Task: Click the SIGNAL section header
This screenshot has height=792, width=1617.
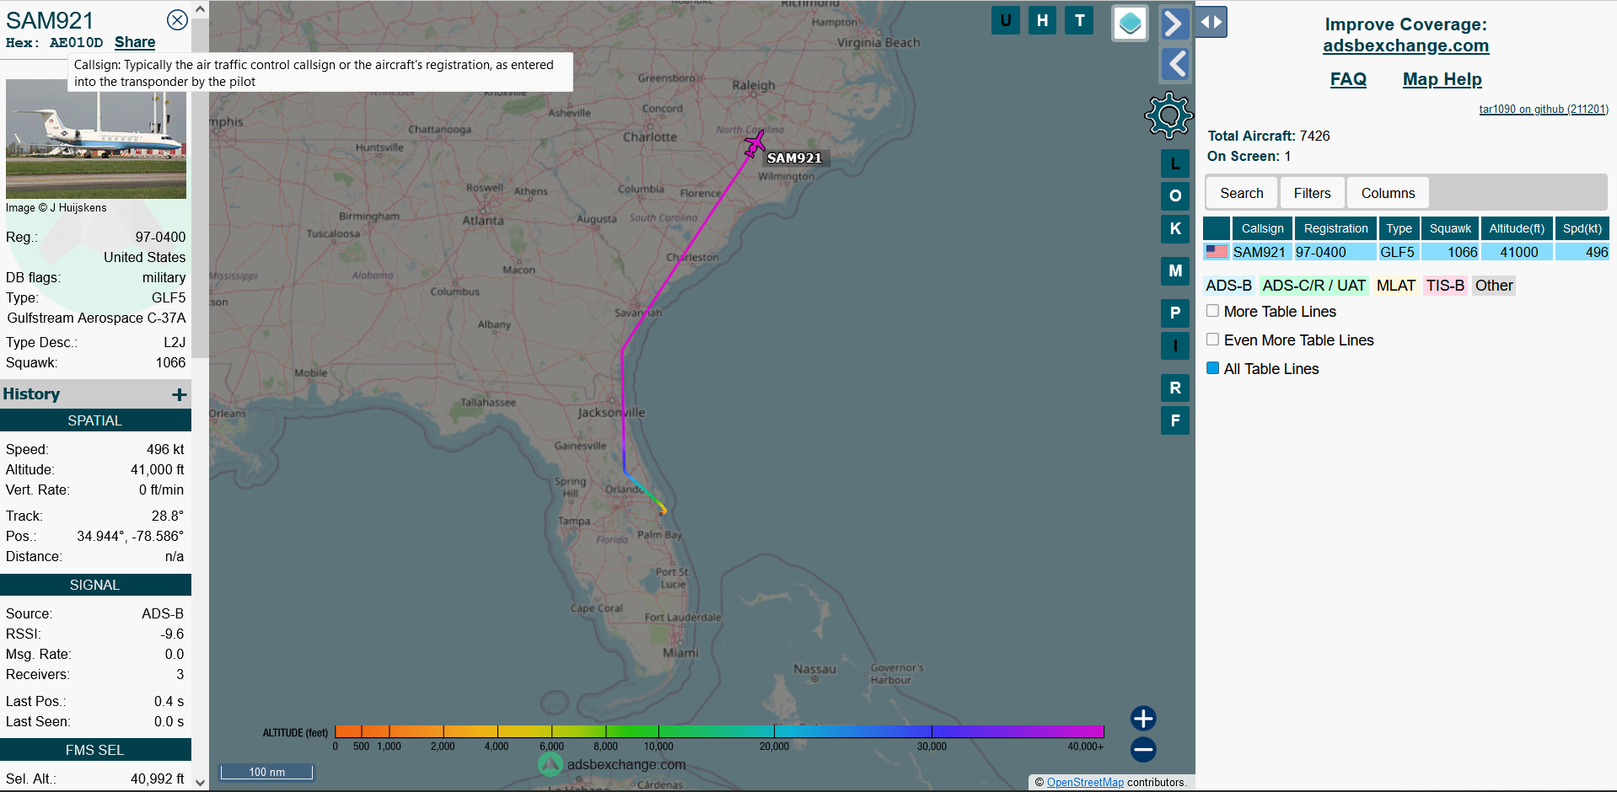Action: 95,585
